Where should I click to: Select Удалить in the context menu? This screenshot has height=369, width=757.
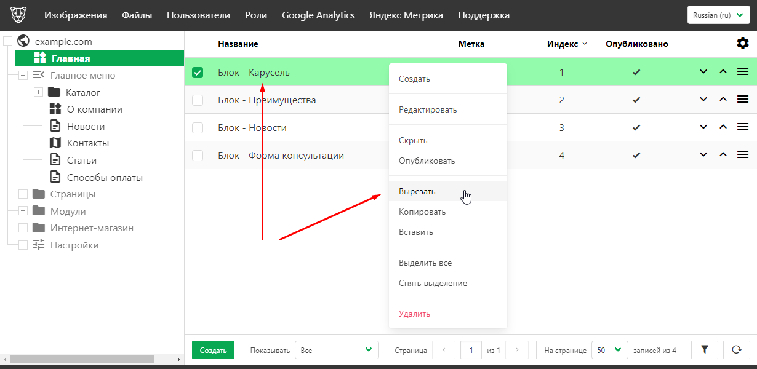click(x=414, y=314)
